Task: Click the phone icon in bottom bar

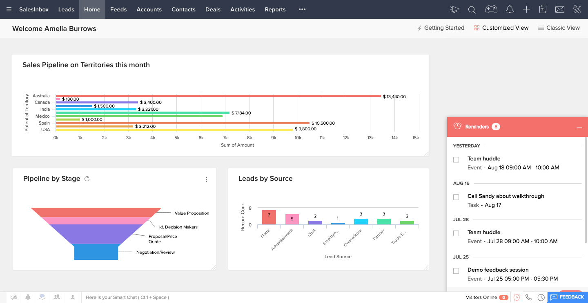Action: [x=528, y=297]
